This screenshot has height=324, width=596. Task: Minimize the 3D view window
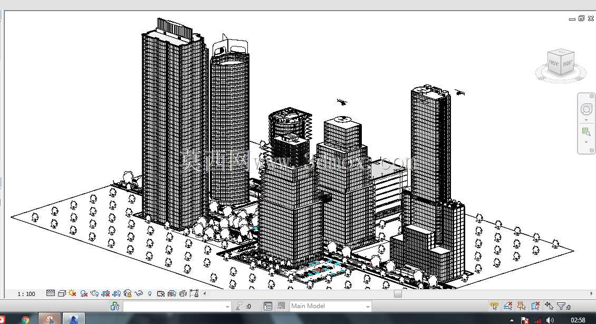click(x=572, y=18)
